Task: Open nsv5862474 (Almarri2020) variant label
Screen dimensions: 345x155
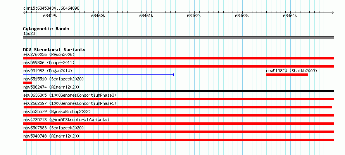Action: point(51,87)
